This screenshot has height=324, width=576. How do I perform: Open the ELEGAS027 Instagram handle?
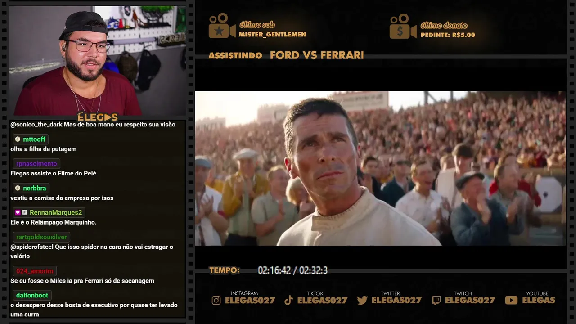[x=250, y=300]
